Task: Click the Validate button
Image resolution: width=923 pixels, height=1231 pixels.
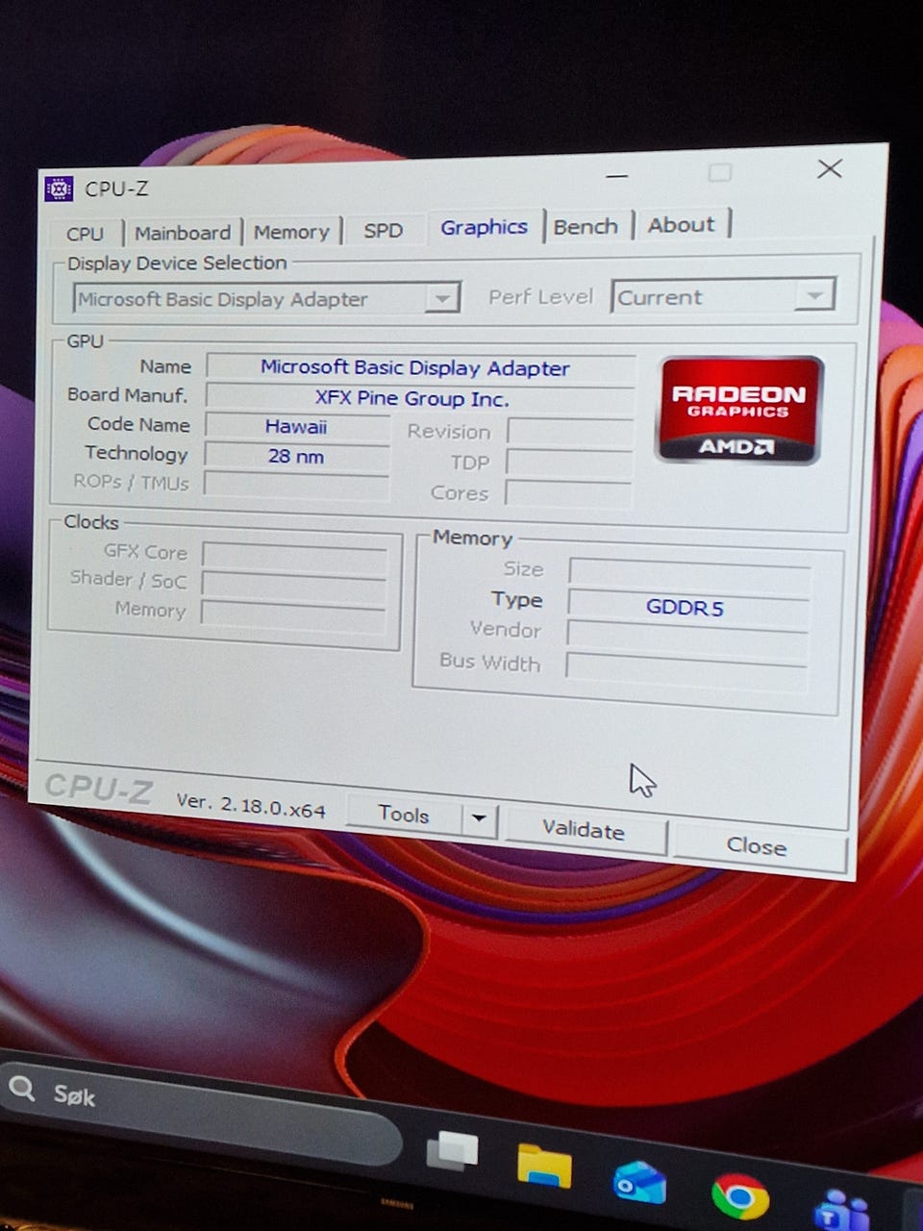Action: click(584, 829)
